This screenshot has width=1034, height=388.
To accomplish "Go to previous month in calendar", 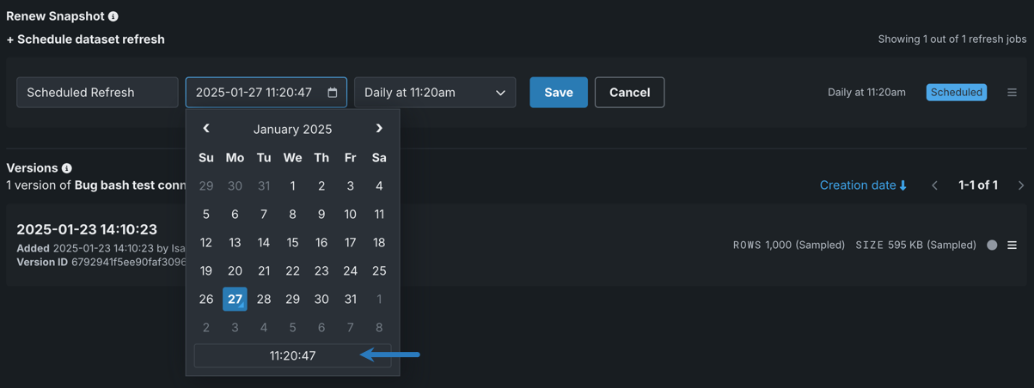I will tap(206, 129).
